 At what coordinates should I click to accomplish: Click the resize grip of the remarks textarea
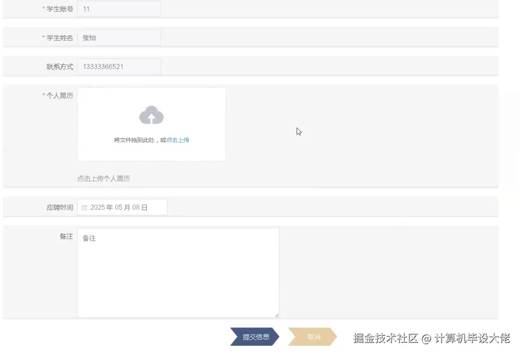pos(277,314)
